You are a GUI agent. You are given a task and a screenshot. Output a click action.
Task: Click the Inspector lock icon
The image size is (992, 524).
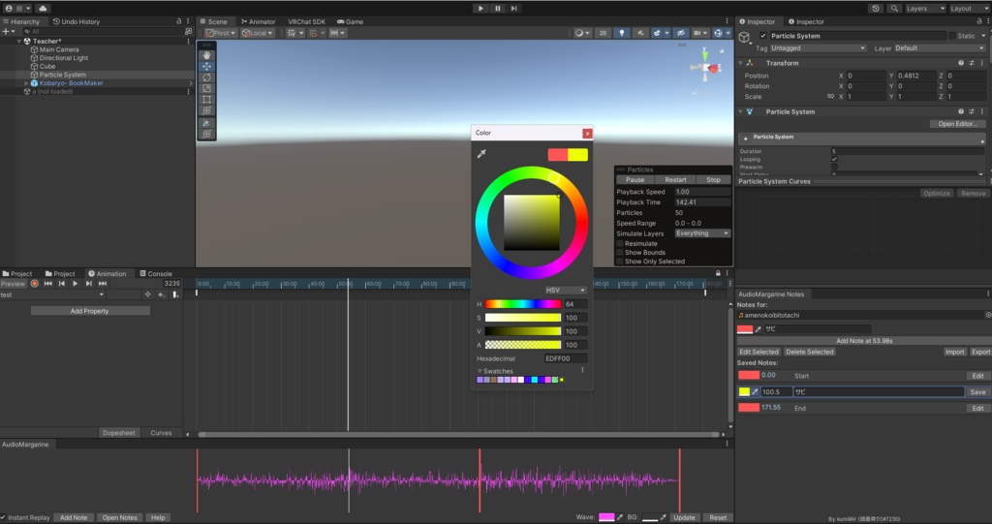click(x=978, y=21)
